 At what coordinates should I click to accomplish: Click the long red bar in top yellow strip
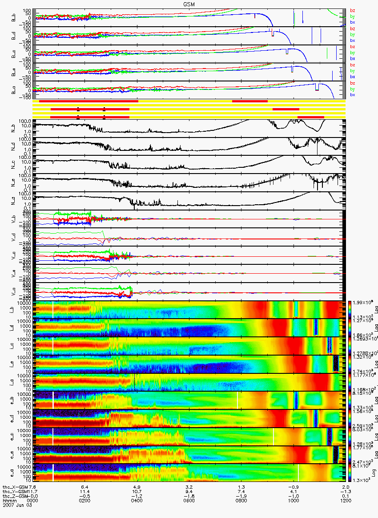(88, 101)
